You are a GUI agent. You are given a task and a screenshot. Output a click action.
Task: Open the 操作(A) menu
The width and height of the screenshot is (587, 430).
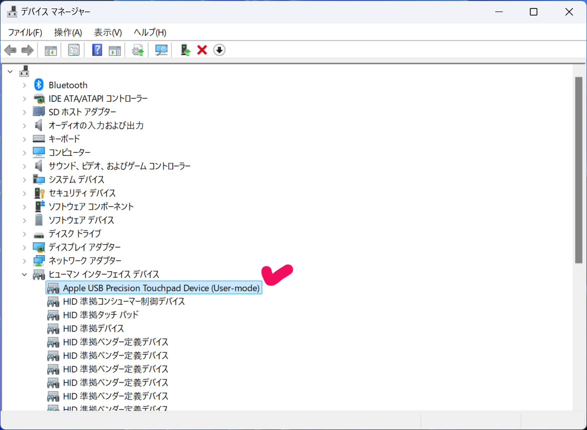tap(68, 33)
